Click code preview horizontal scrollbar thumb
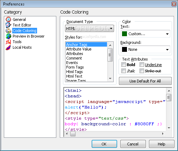 (x=73, y=134)
